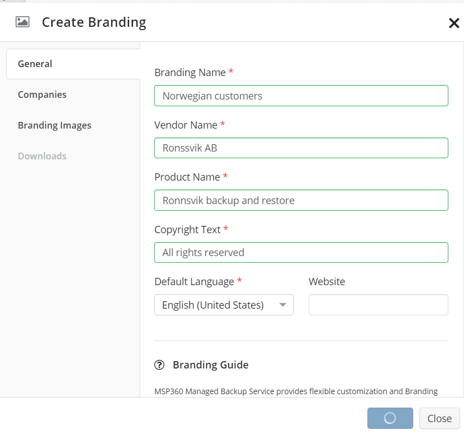Open the General tab

[73, 64]
